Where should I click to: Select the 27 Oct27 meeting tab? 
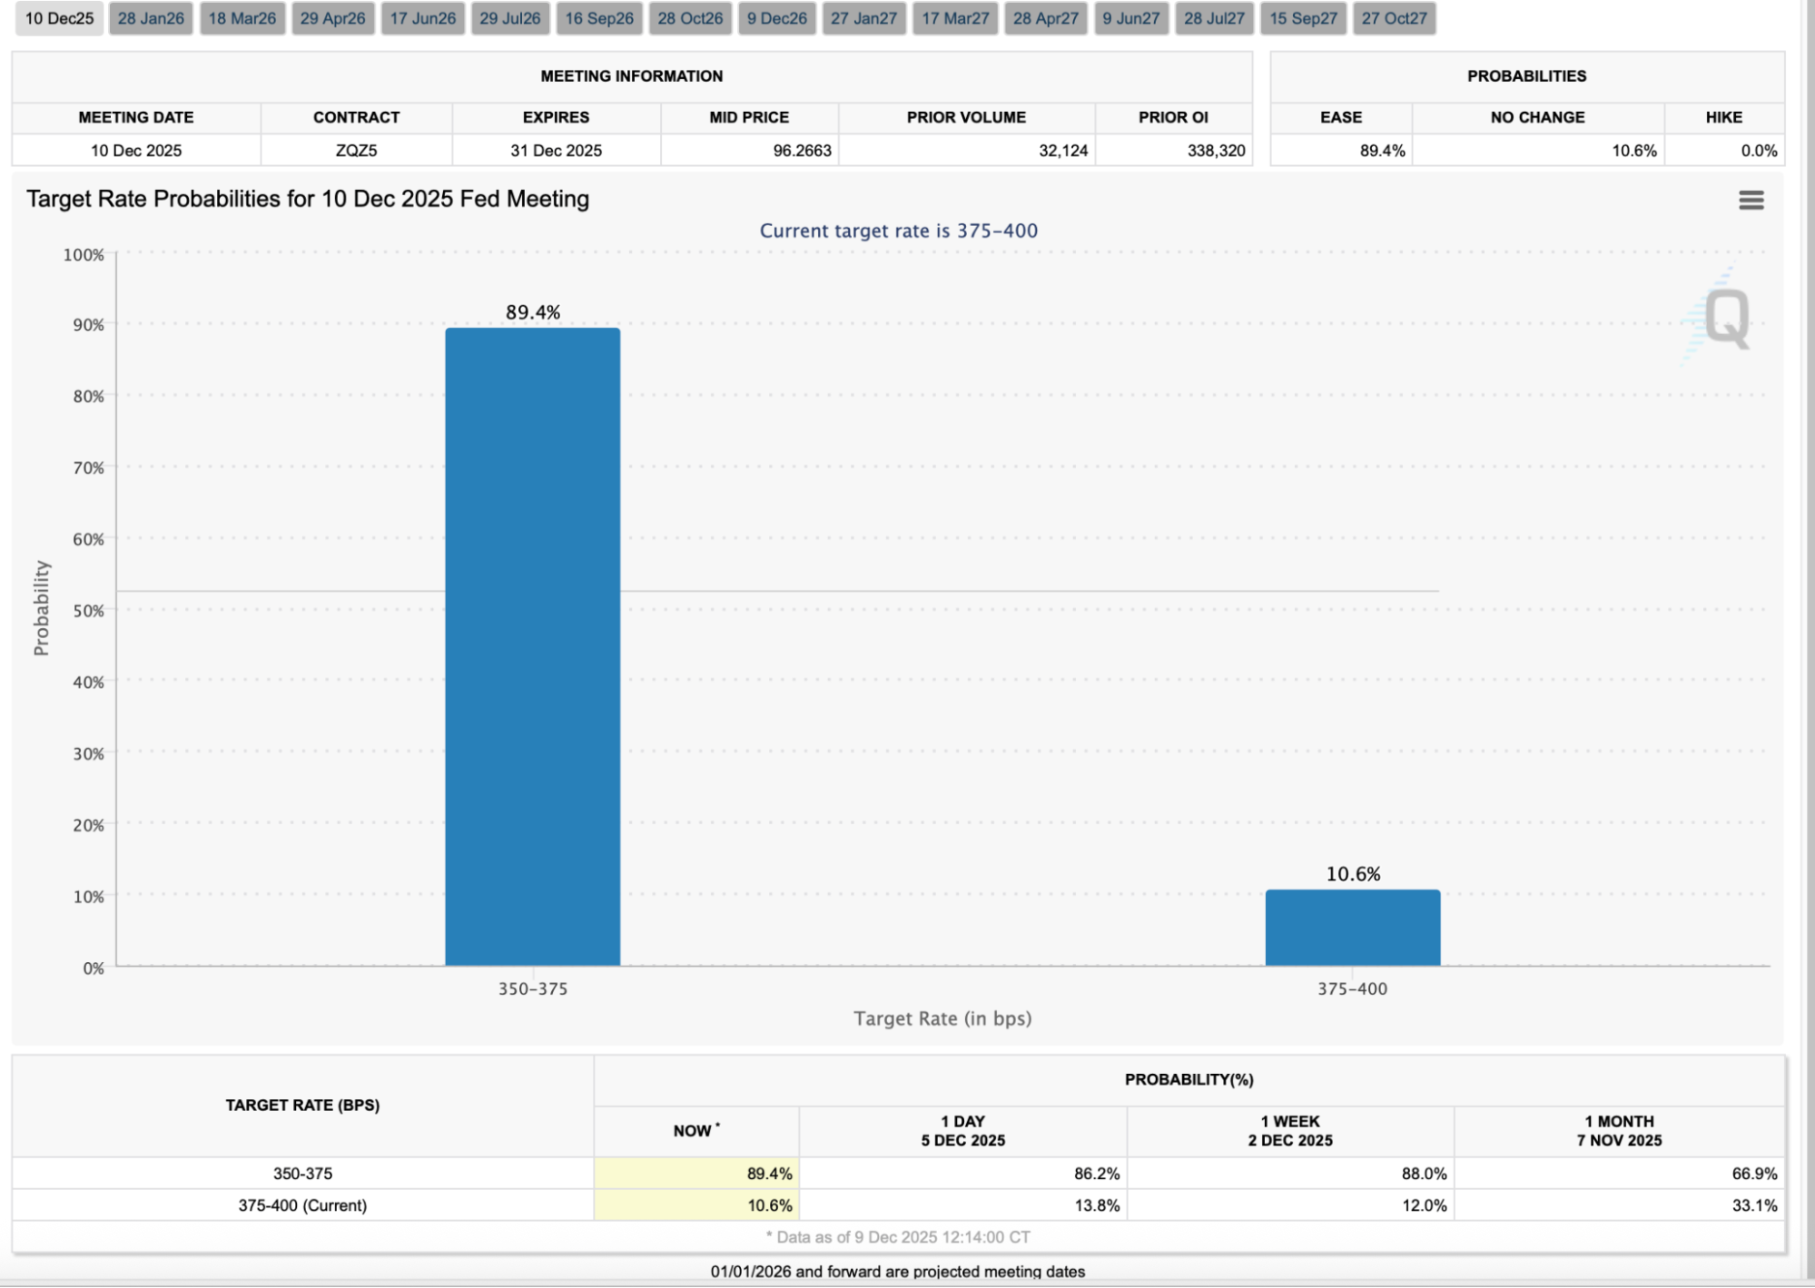click(1394, 18)
